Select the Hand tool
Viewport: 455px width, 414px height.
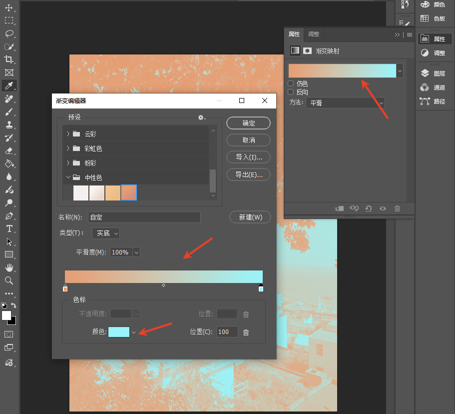pos(9,267)
